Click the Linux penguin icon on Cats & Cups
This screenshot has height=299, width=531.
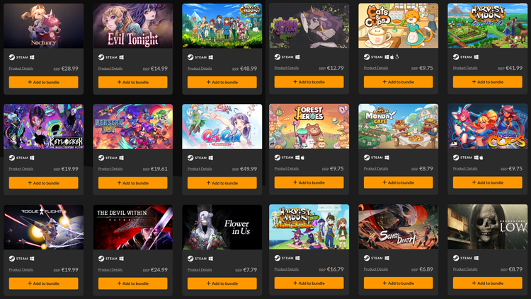pyautogui.click(x=397, y=57)
